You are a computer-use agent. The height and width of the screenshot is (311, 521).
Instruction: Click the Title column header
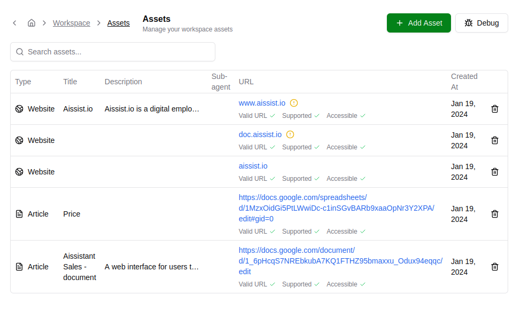click(70, 82)
